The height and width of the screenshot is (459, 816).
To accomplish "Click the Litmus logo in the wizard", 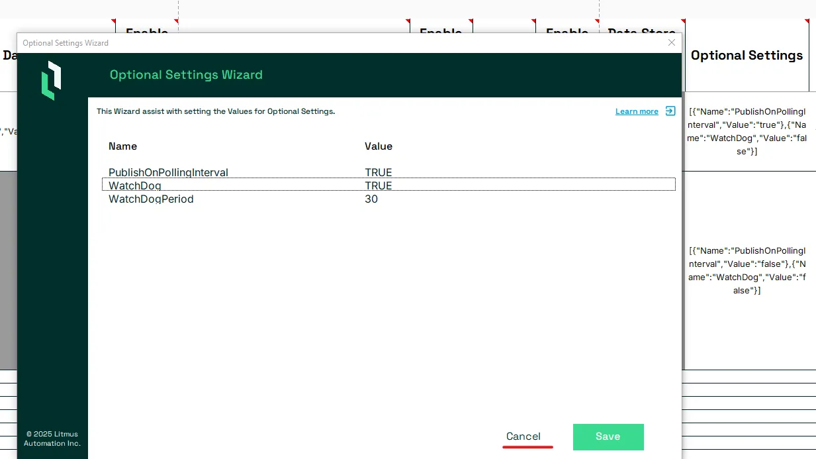I will pyautogui.click(x=52, y=80).
